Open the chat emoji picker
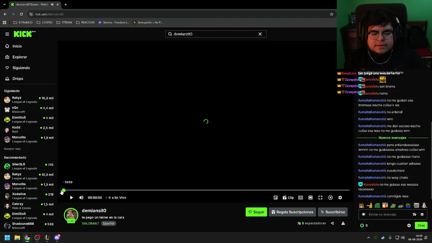This screenshot has width=432, height=243. (422, 214)
